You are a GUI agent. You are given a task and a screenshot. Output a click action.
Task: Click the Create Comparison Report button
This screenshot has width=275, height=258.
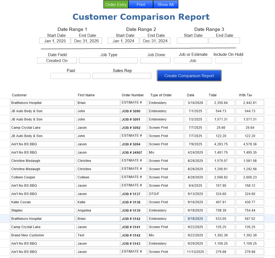[x=189, y=75]
